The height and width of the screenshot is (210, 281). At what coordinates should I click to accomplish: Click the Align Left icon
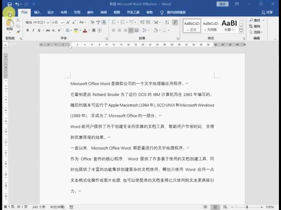tap(113, 30)
